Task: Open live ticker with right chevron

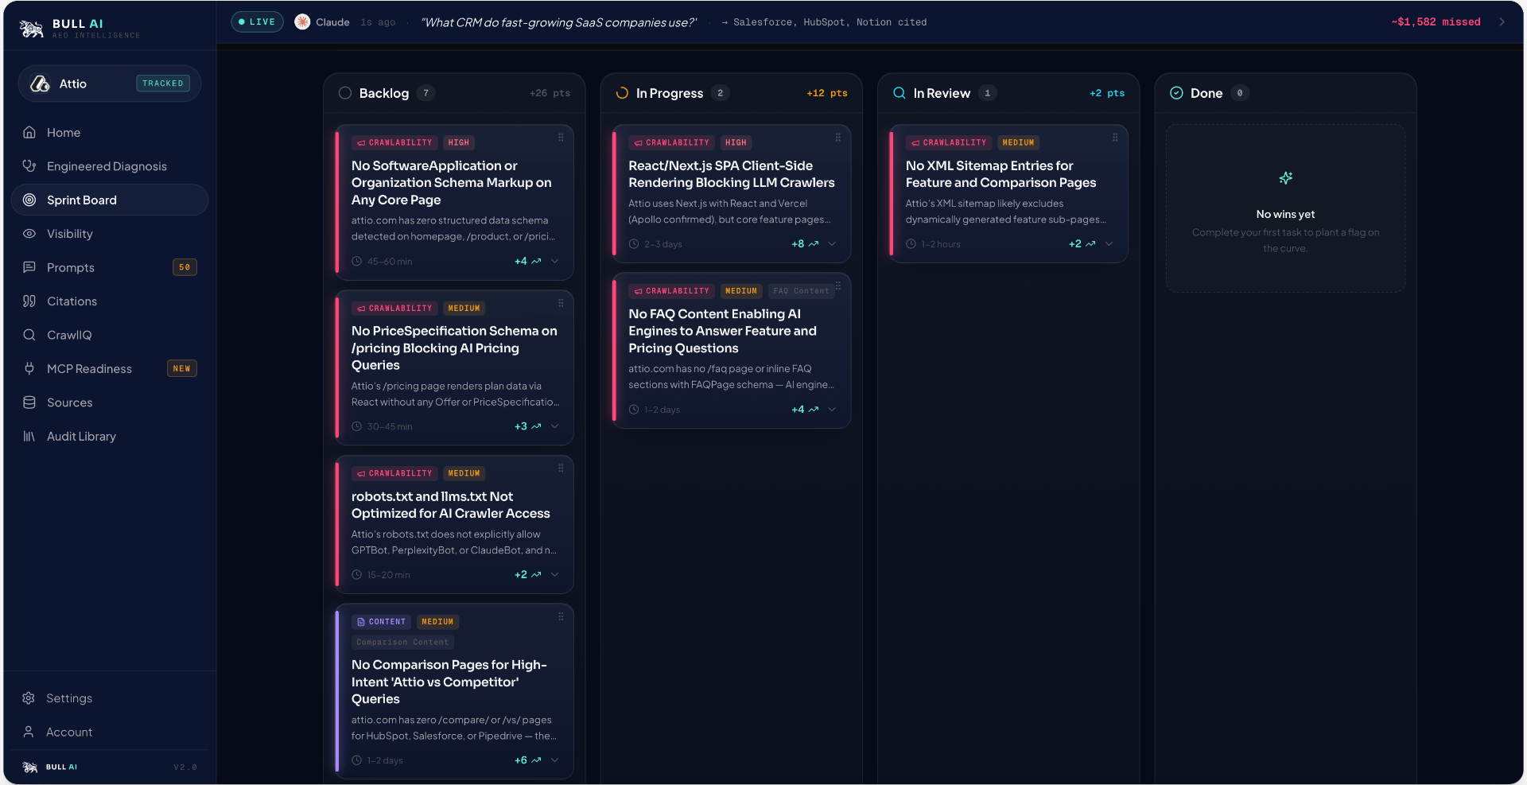Action: pyautogui.click(x=1502, y=22)
